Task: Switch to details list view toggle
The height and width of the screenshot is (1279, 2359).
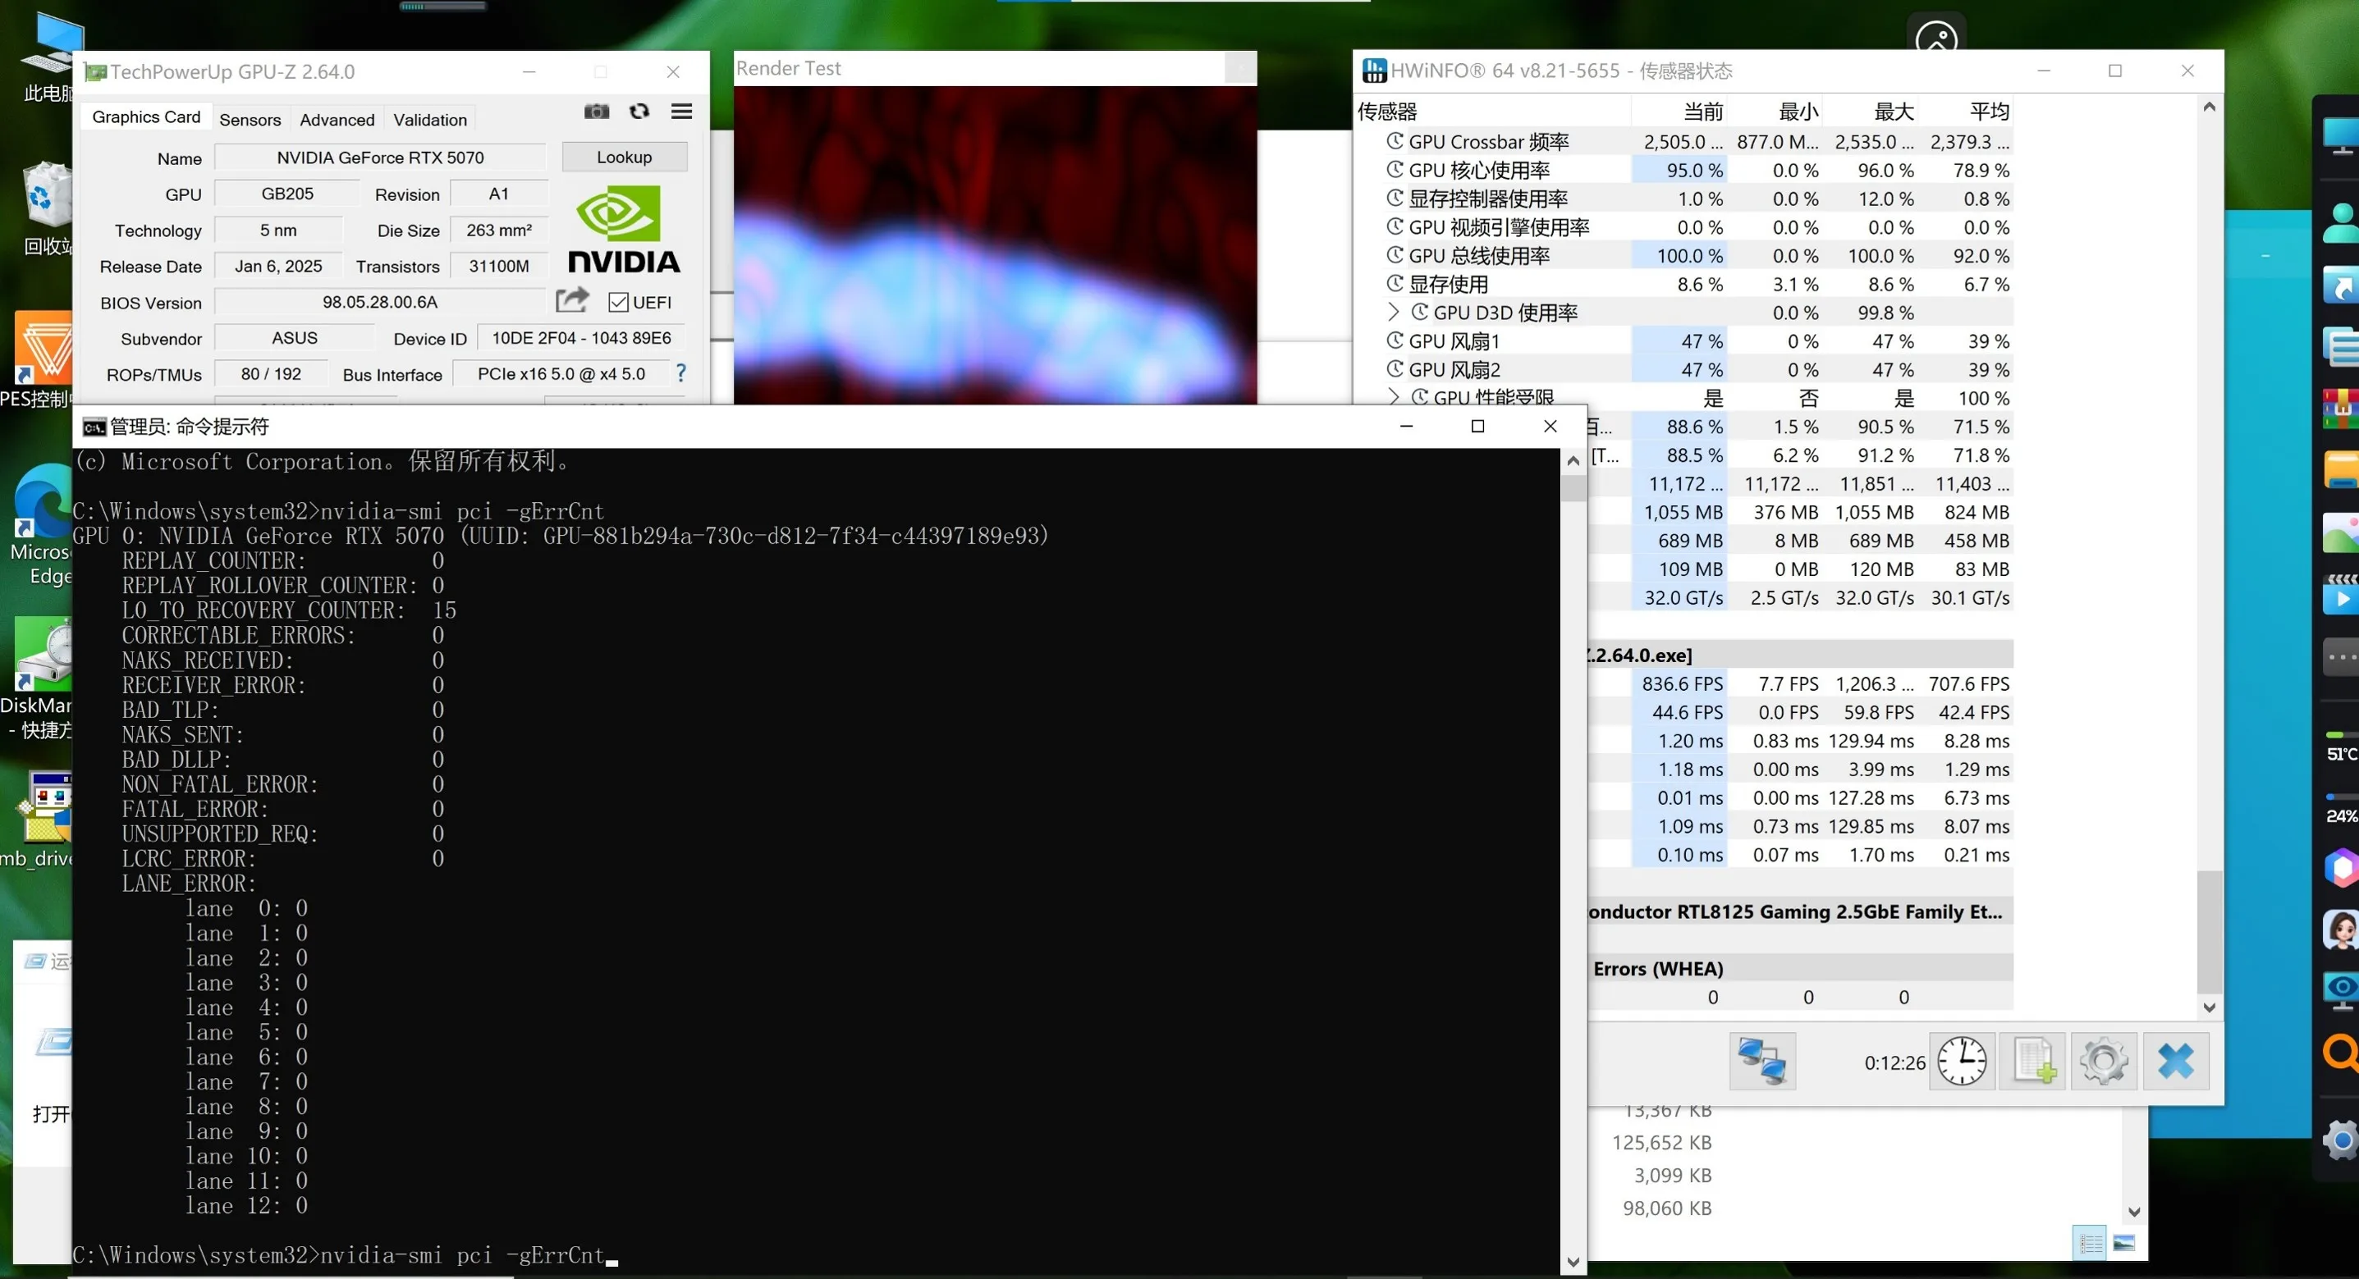Action: [2091, 1243]
